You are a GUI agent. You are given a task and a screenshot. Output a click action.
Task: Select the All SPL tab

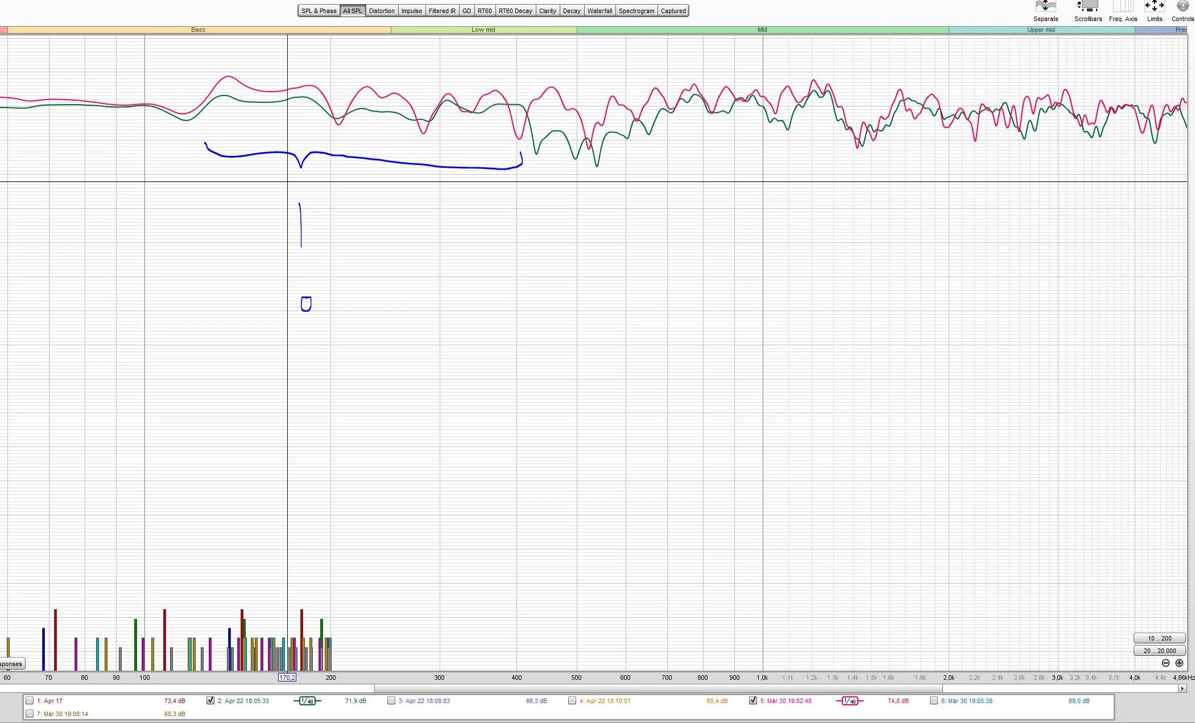[x=353, y=11]
